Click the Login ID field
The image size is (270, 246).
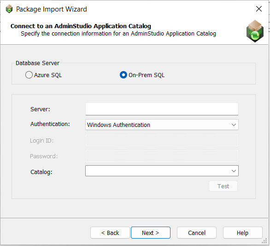click(x=162, y=140)
